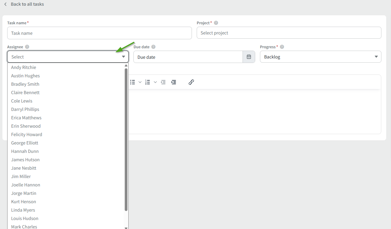Expand the bulleted list style options
The height and width of the screenshot is (229, 391).
point(140,82)
